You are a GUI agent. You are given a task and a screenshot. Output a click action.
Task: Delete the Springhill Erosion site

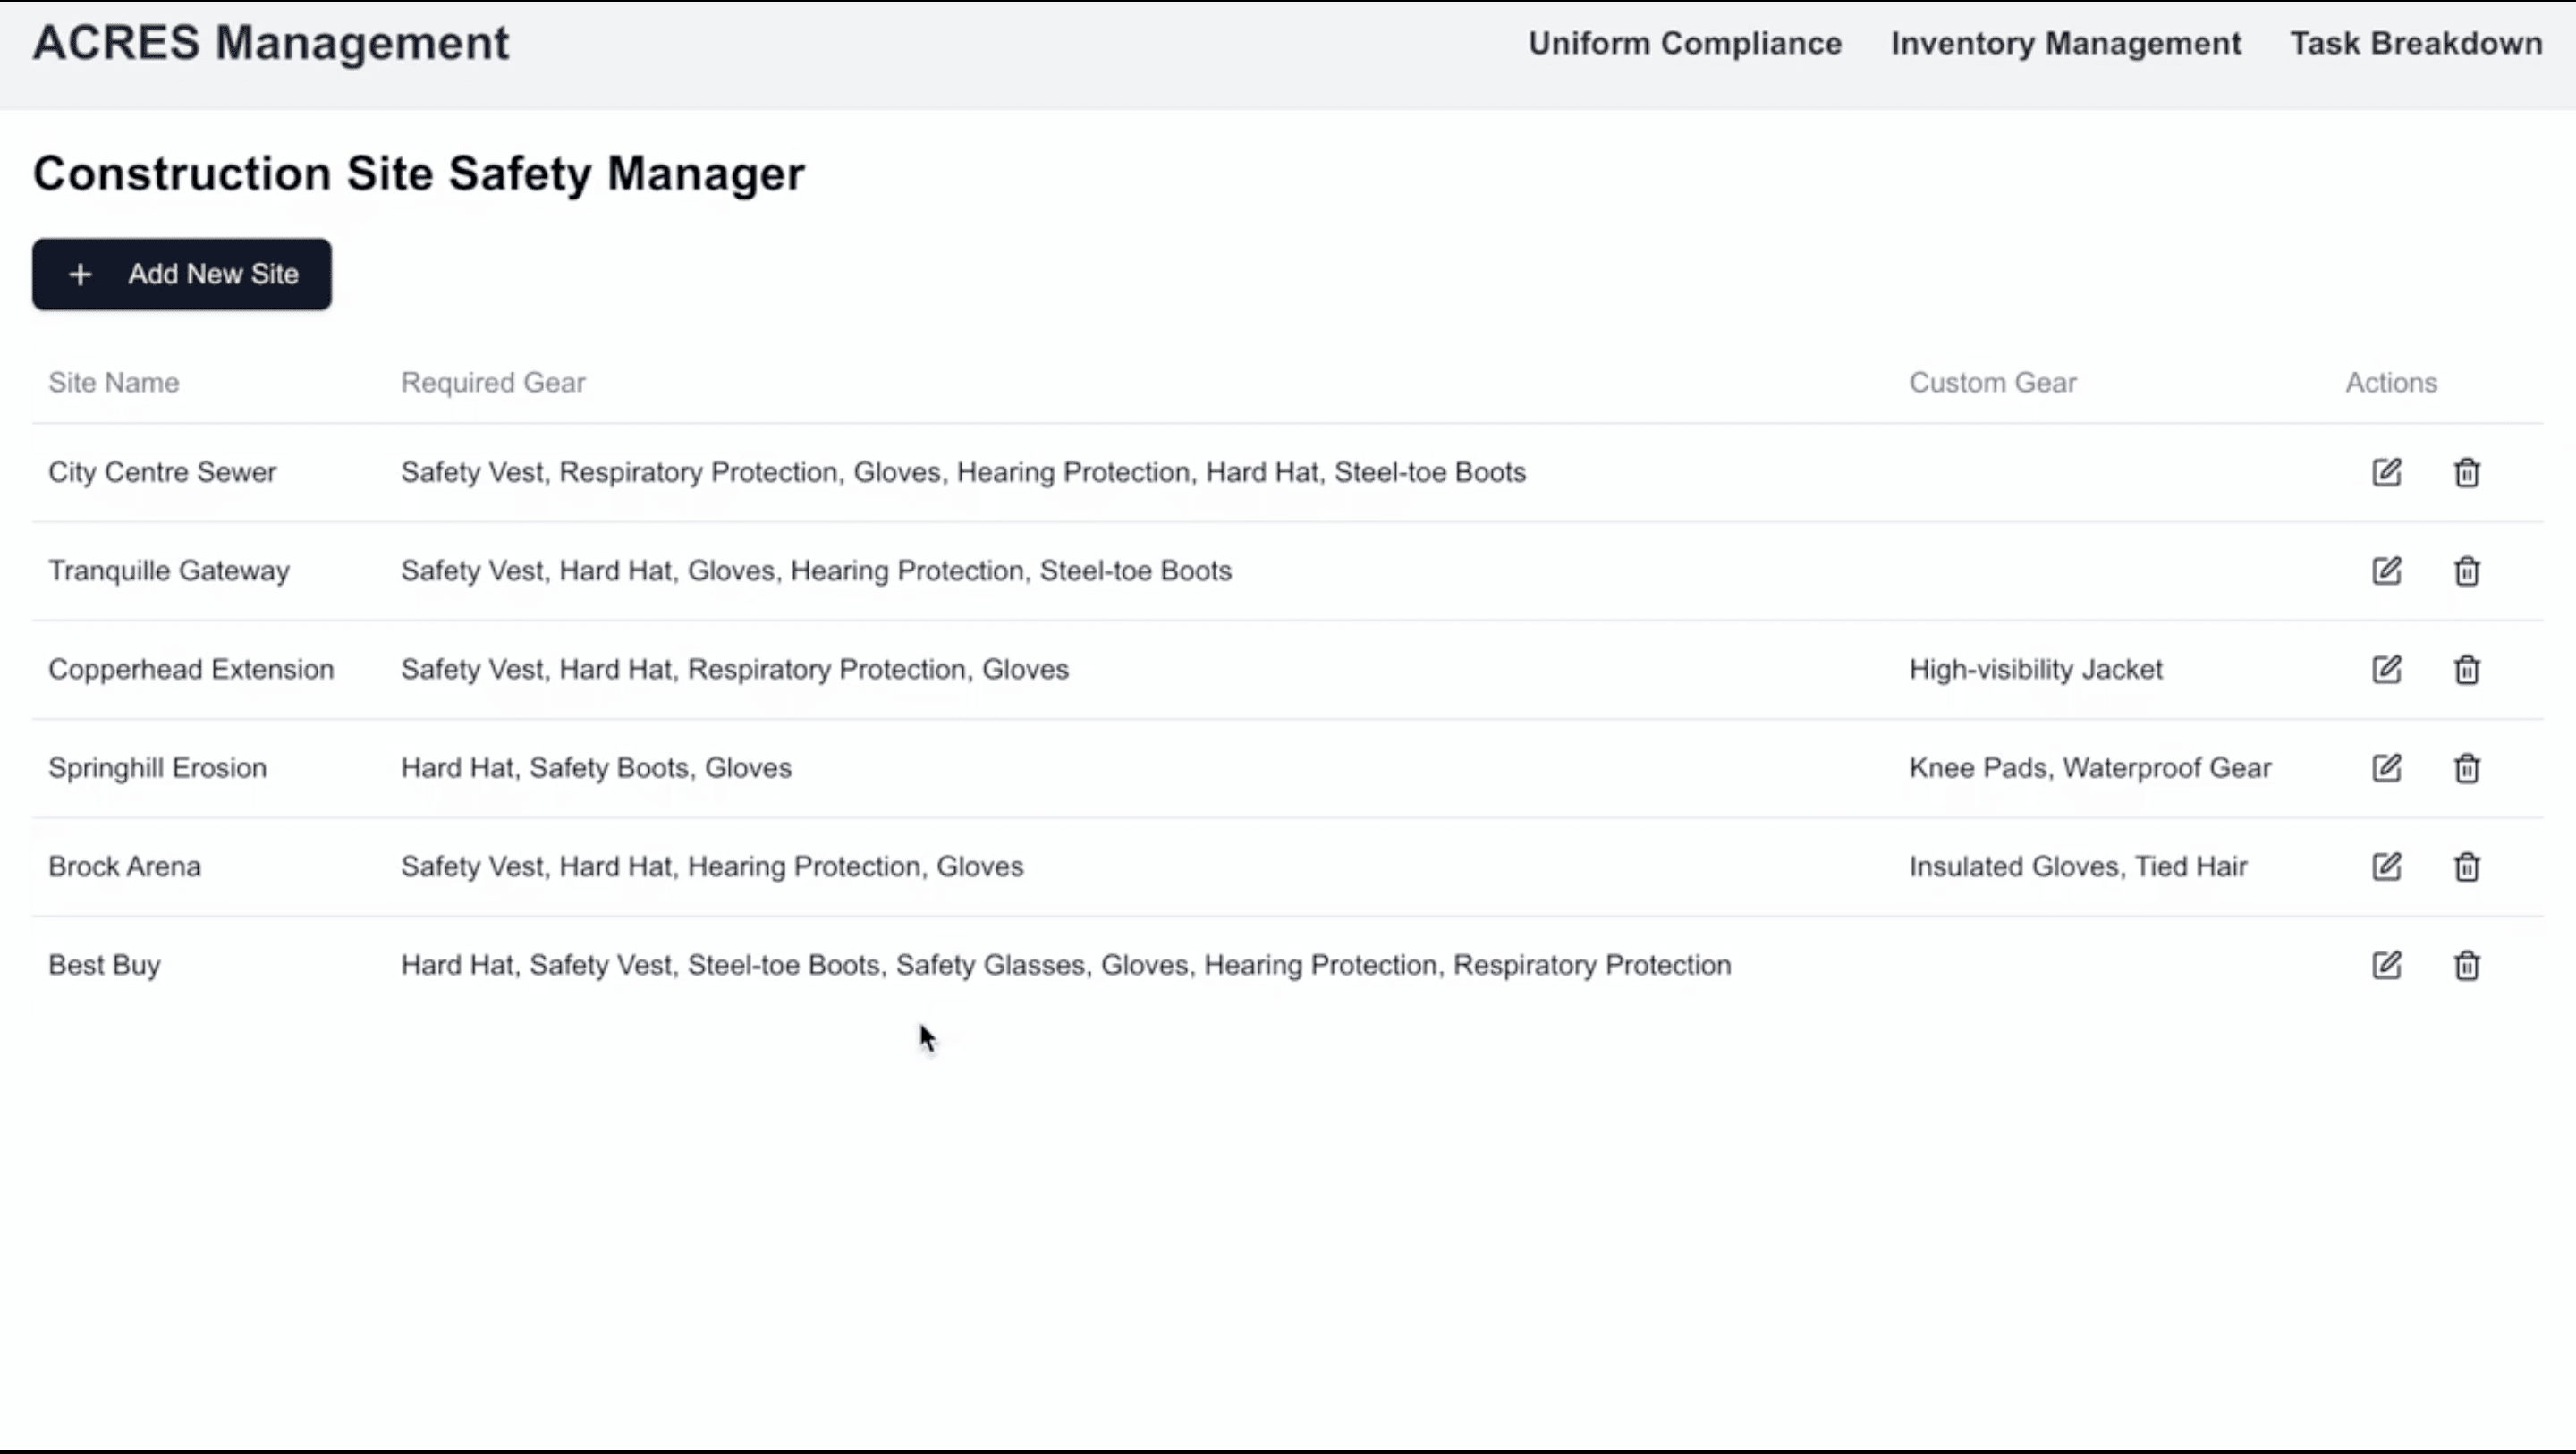(2466, 767)
